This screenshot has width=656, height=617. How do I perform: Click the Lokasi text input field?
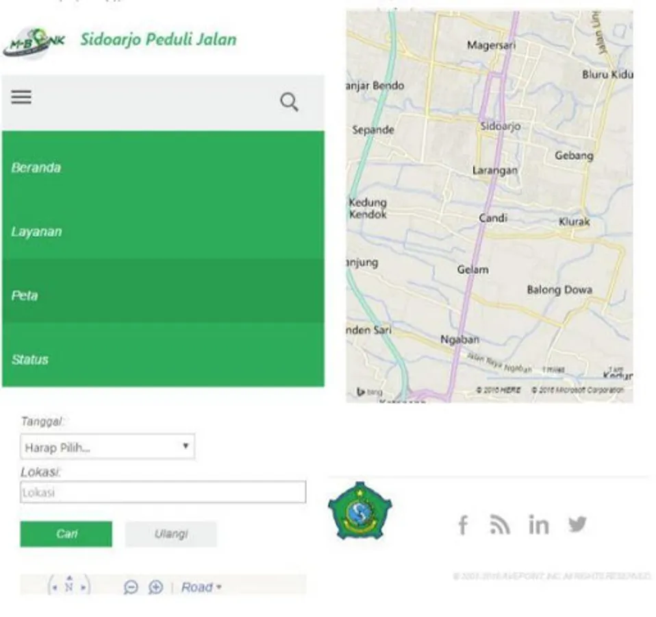(x=163, y=492)
